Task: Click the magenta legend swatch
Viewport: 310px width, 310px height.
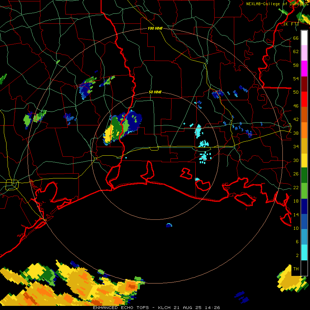Action: (304, 69)
